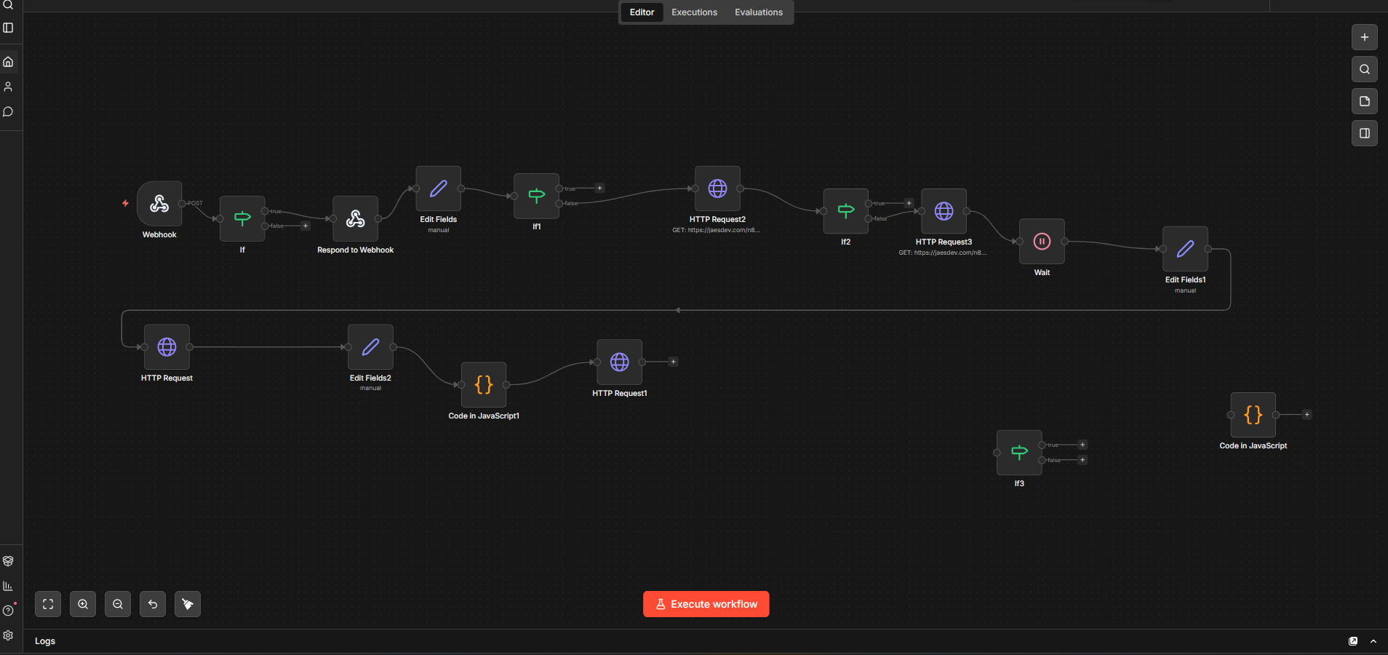The image size is (1388, 655).
Task: Expand the Logs panel chevron
Action: tap(1373, 641)
